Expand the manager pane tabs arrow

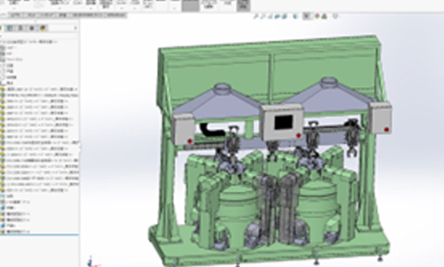tap(76, 28)
